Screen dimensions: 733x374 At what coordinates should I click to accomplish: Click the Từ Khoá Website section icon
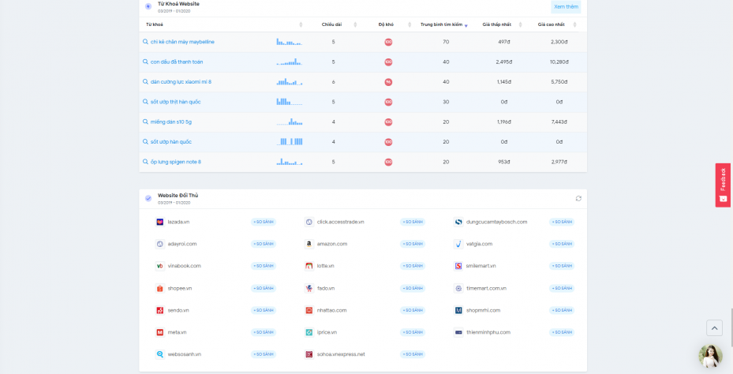tap(148, 6)
